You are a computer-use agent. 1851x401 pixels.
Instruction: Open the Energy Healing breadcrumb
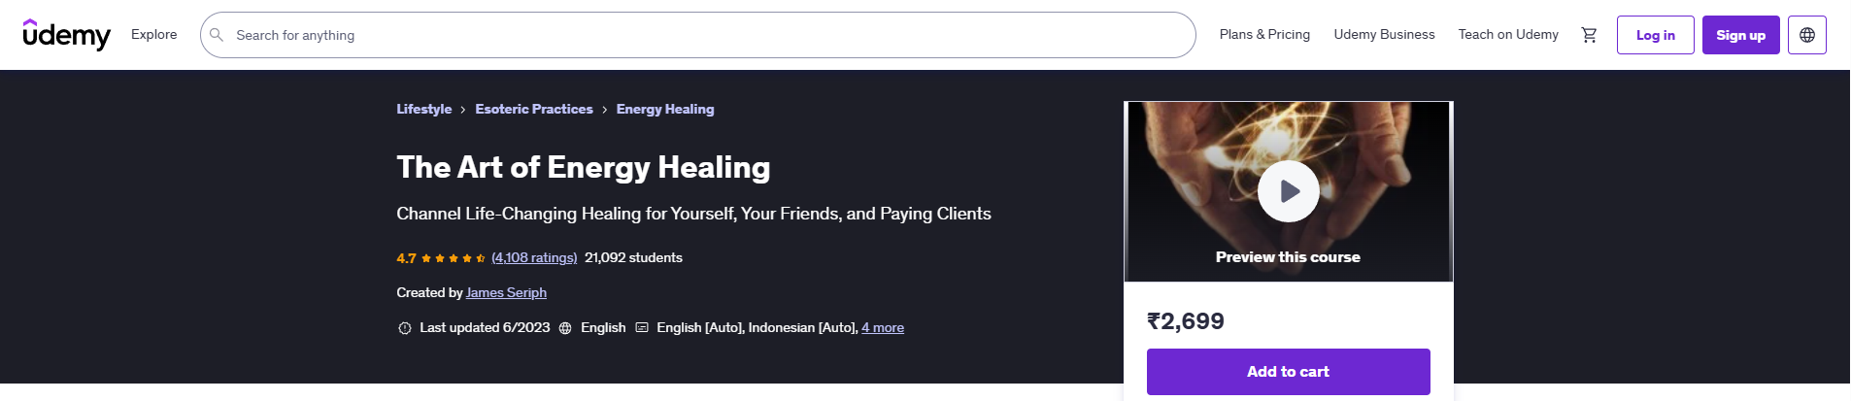pos(665,110)
